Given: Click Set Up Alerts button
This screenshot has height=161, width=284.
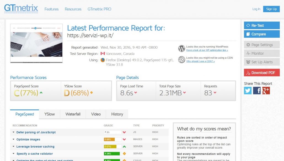Looking at the screenshot, I should point(262,62).
